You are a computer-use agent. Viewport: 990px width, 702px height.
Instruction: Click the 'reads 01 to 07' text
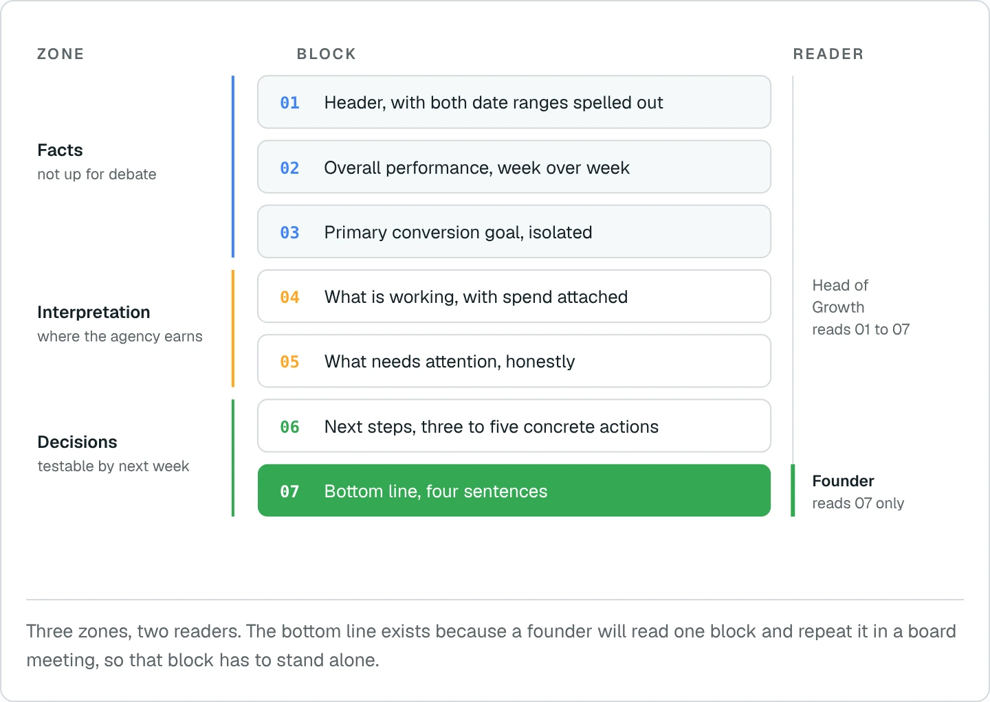coord(861,330)
